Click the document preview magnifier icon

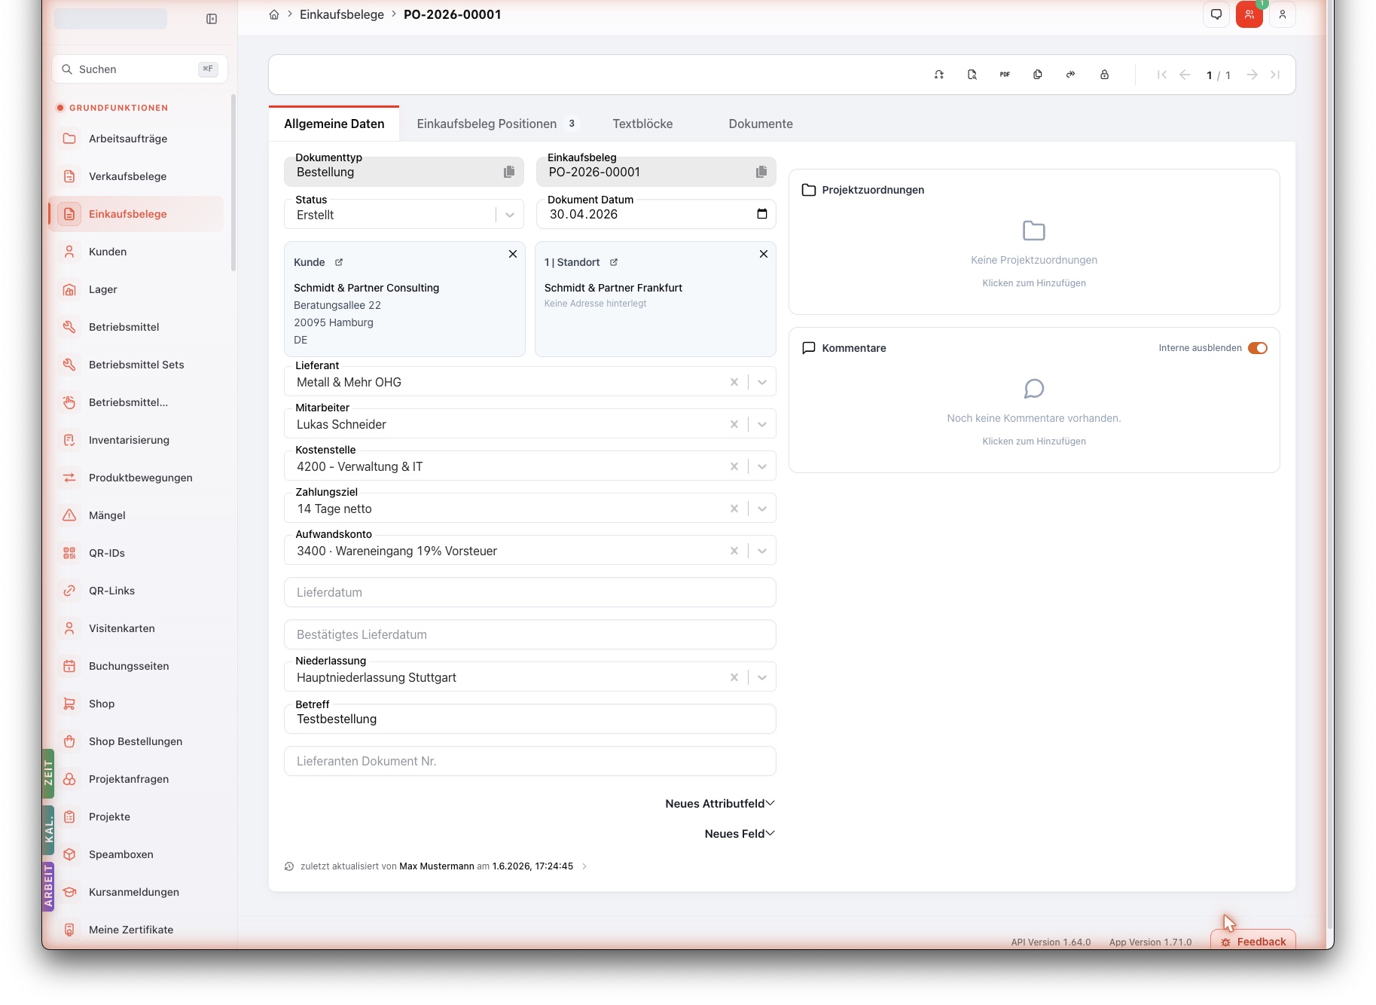click(972, 75)
